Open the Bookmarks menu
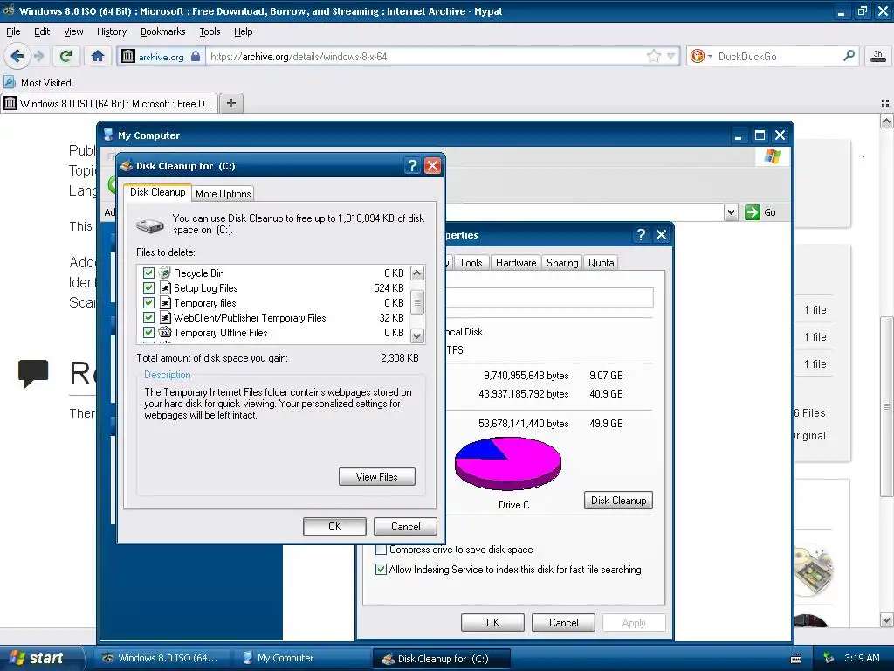 162,31
